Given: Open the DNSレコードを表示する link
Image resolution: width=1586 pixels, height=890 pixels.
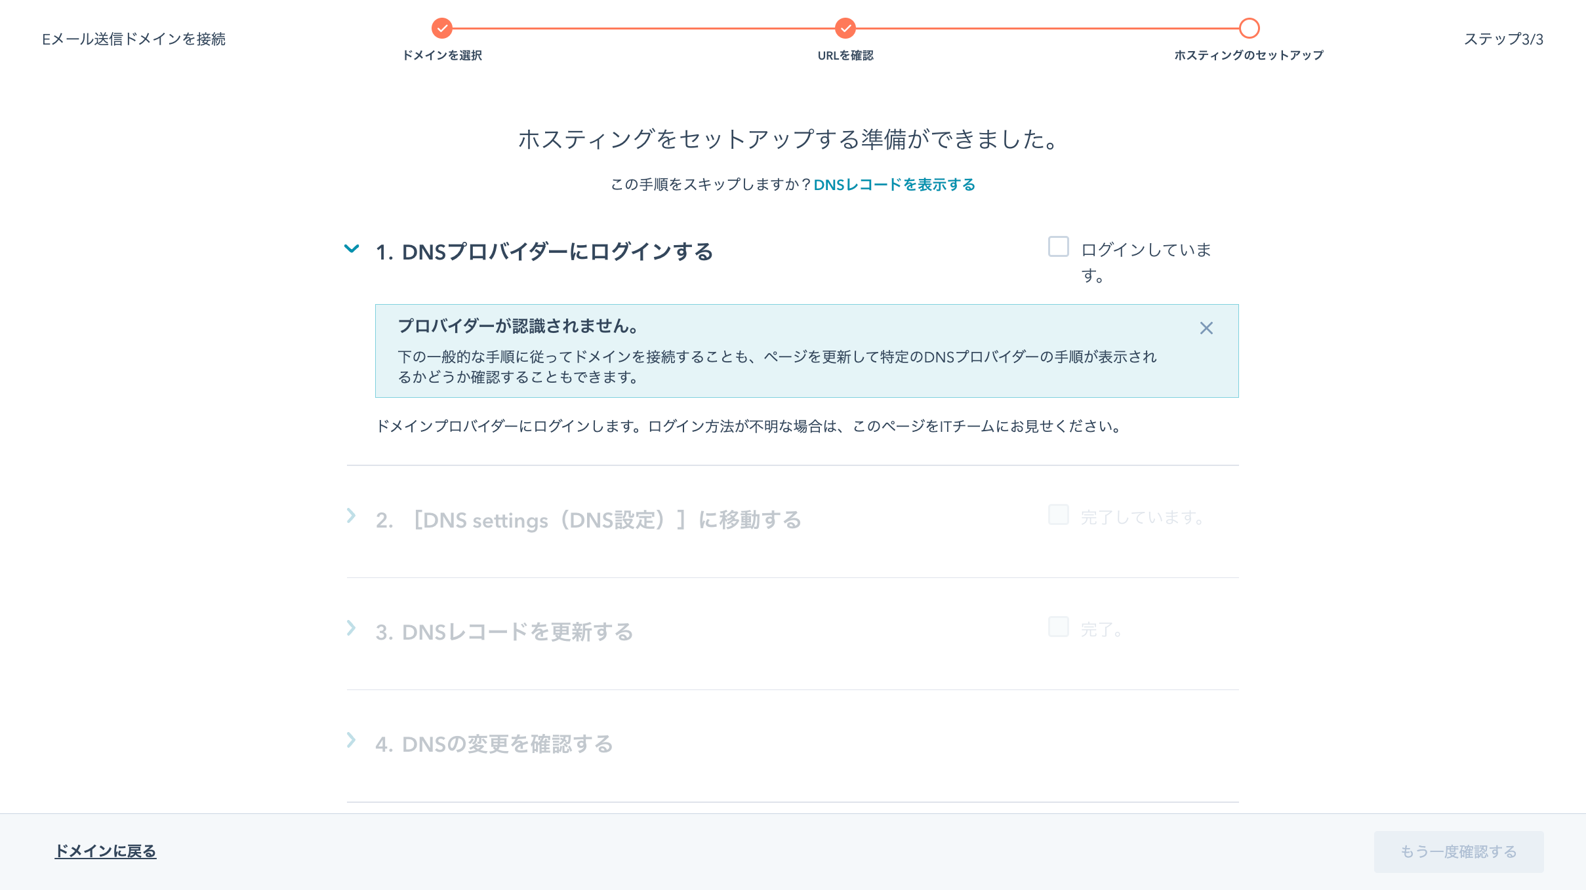Looking at the screenshot, I should point(894,185).
